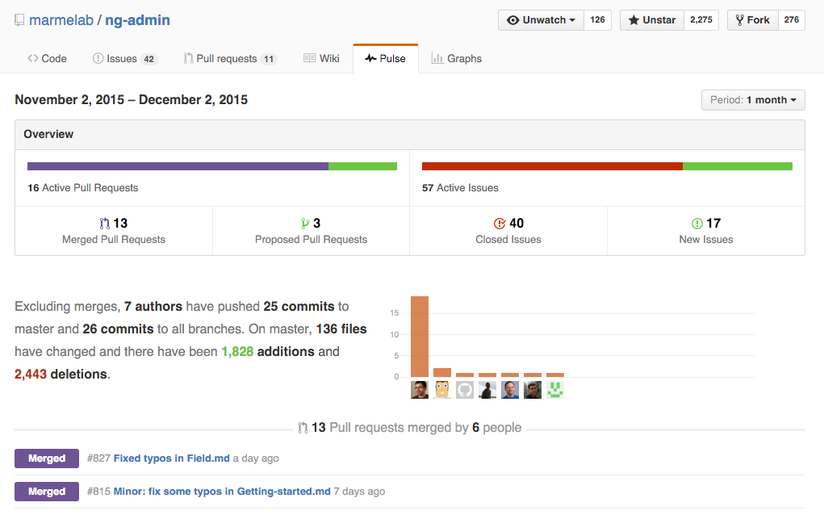Image resolution: width=824 pixels, height=515 pixels.
Task: Click the closed issue icon beside 40
Action: pyautogui.click(x=500, y=224)
